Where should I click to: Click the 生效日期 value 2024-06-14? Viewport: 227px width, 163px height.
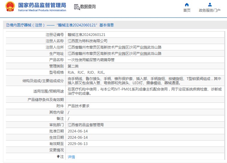(x=78, y=138)
